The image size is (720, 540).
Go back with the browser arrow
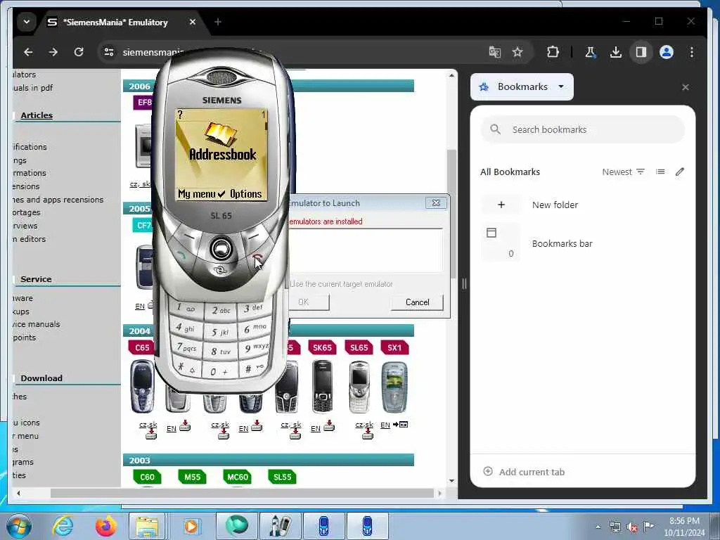pyautogui.click(x=28, y=52)
